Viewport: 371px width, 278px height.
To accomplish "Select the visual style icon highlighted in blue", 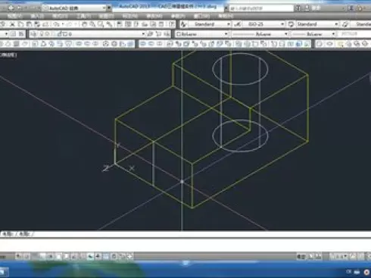I will [x=299, y=44].
